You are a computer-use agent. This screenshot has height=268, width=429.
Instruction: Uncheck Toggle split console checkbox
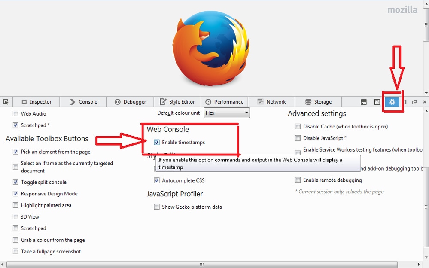click(15, 182)
